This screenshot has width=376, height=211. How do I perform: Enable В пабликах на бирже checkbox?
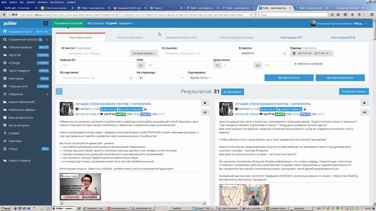[291, 64]
